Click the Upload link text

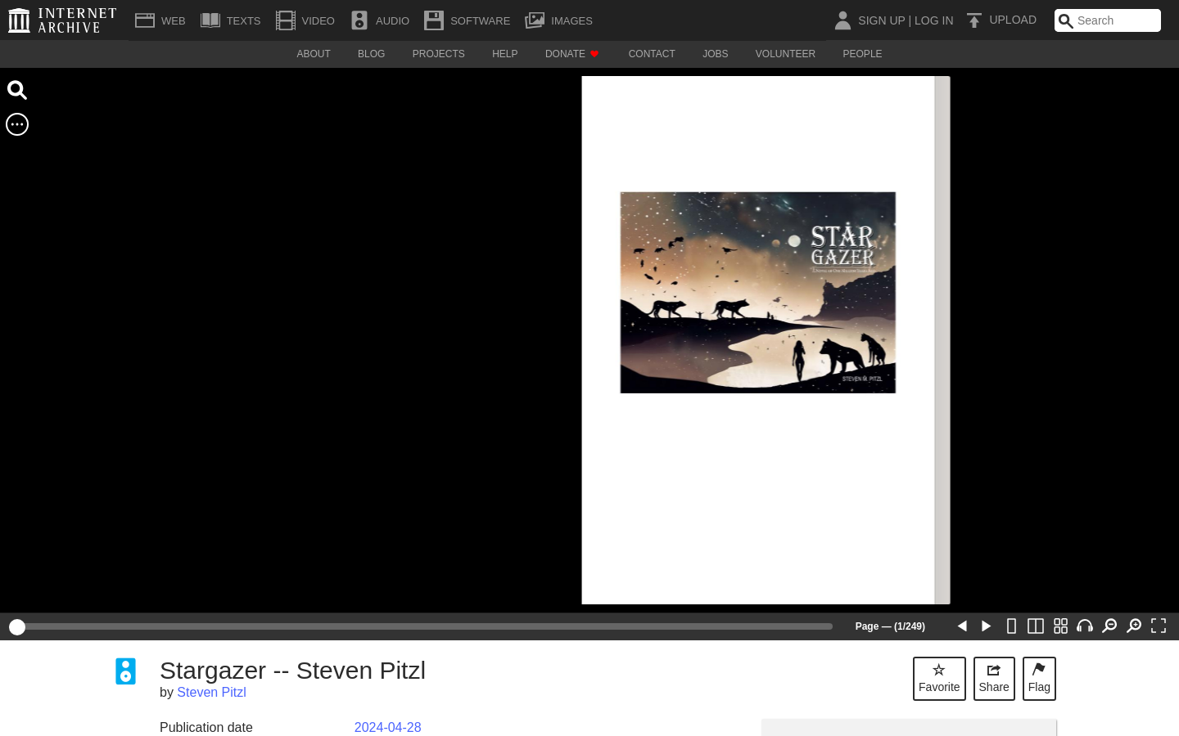tap(1013, 20)
